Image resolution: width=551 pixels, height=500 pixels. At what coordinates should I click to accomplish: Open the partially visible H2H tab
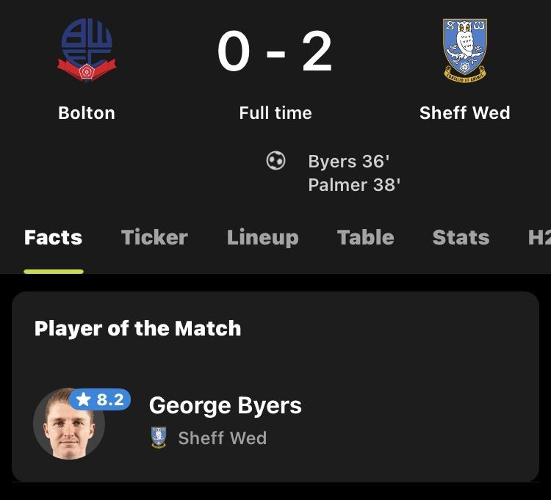pyautogui.click(x=539, y=237)
